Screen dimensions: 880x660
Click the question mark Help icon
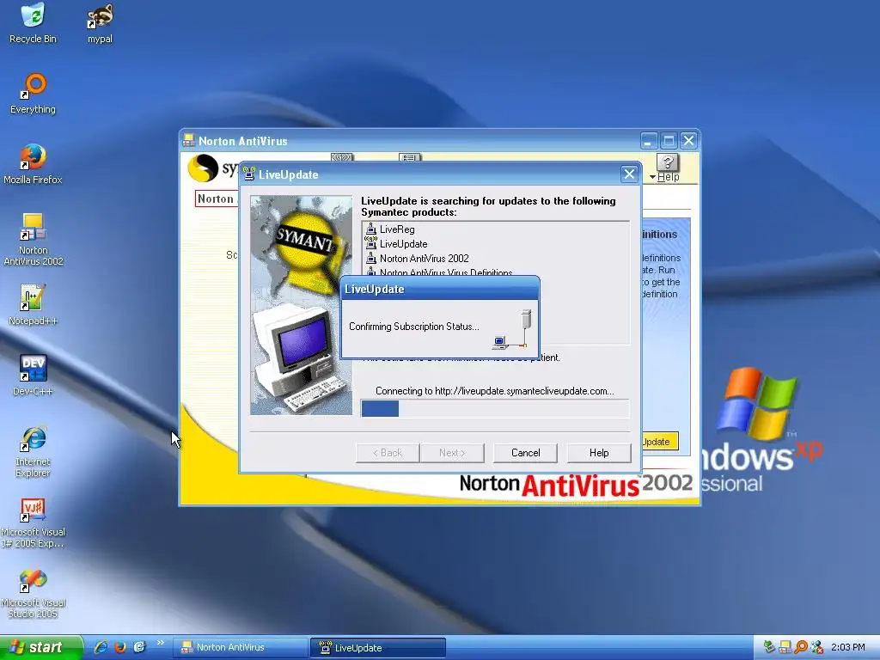667,162
